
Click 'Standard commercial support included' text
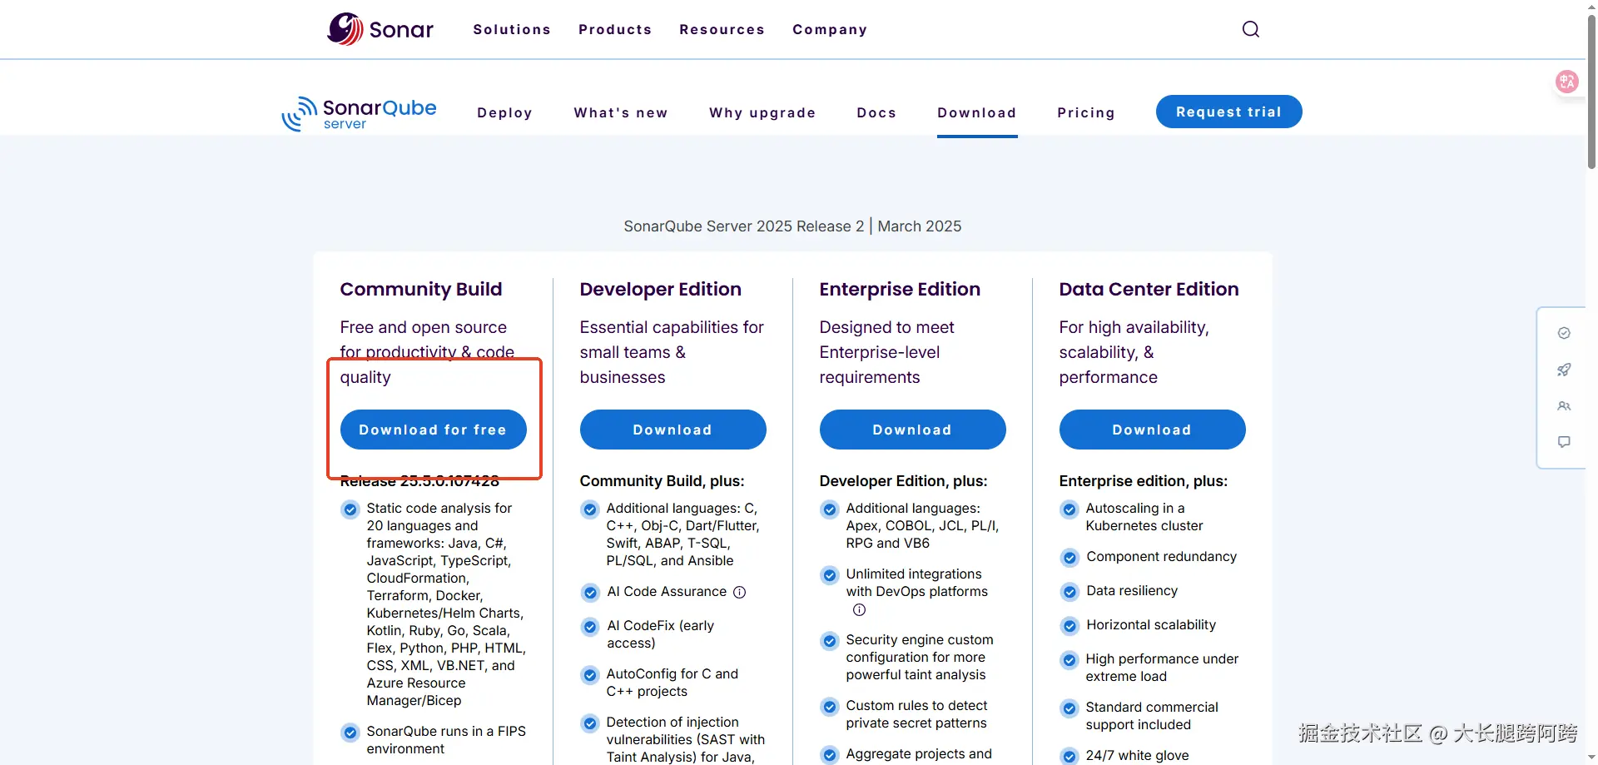(1152, 716)
